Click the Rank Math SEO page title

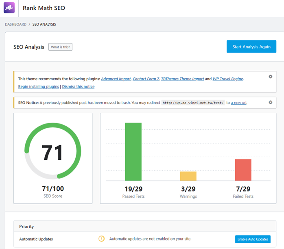tap(44, 8)
